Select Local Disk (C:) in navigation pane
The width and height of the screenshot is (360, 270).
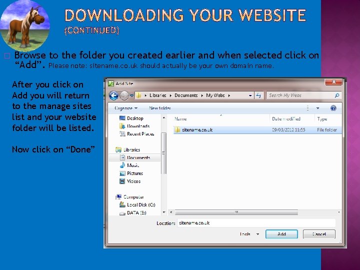click(x=141, y=205)
